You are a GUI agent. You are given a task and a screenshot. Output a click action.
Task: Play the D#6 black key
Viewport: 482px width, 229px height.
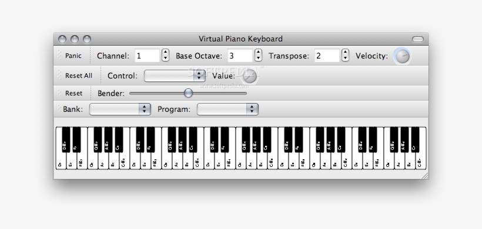(362, 139)
